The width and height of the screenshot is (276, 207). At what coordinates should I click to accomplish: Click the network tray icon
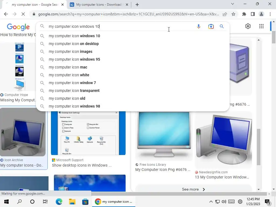pos(218,202)
